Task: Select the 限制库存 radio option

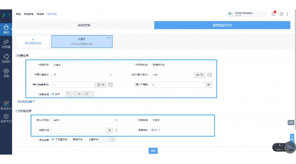Action: [x=70, y=139]
